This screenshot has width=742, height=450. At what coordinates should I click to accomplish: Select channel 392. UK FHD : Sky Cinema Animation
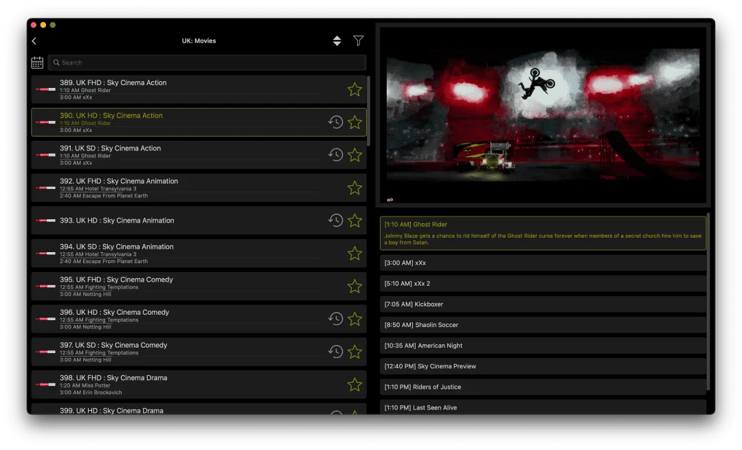[x=199, y=188]
